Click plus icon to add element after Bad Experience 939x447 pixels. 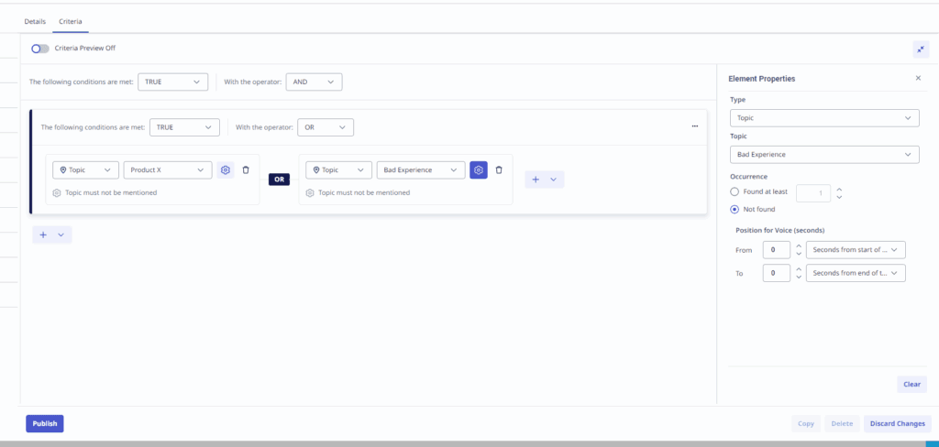pos(536,180)
